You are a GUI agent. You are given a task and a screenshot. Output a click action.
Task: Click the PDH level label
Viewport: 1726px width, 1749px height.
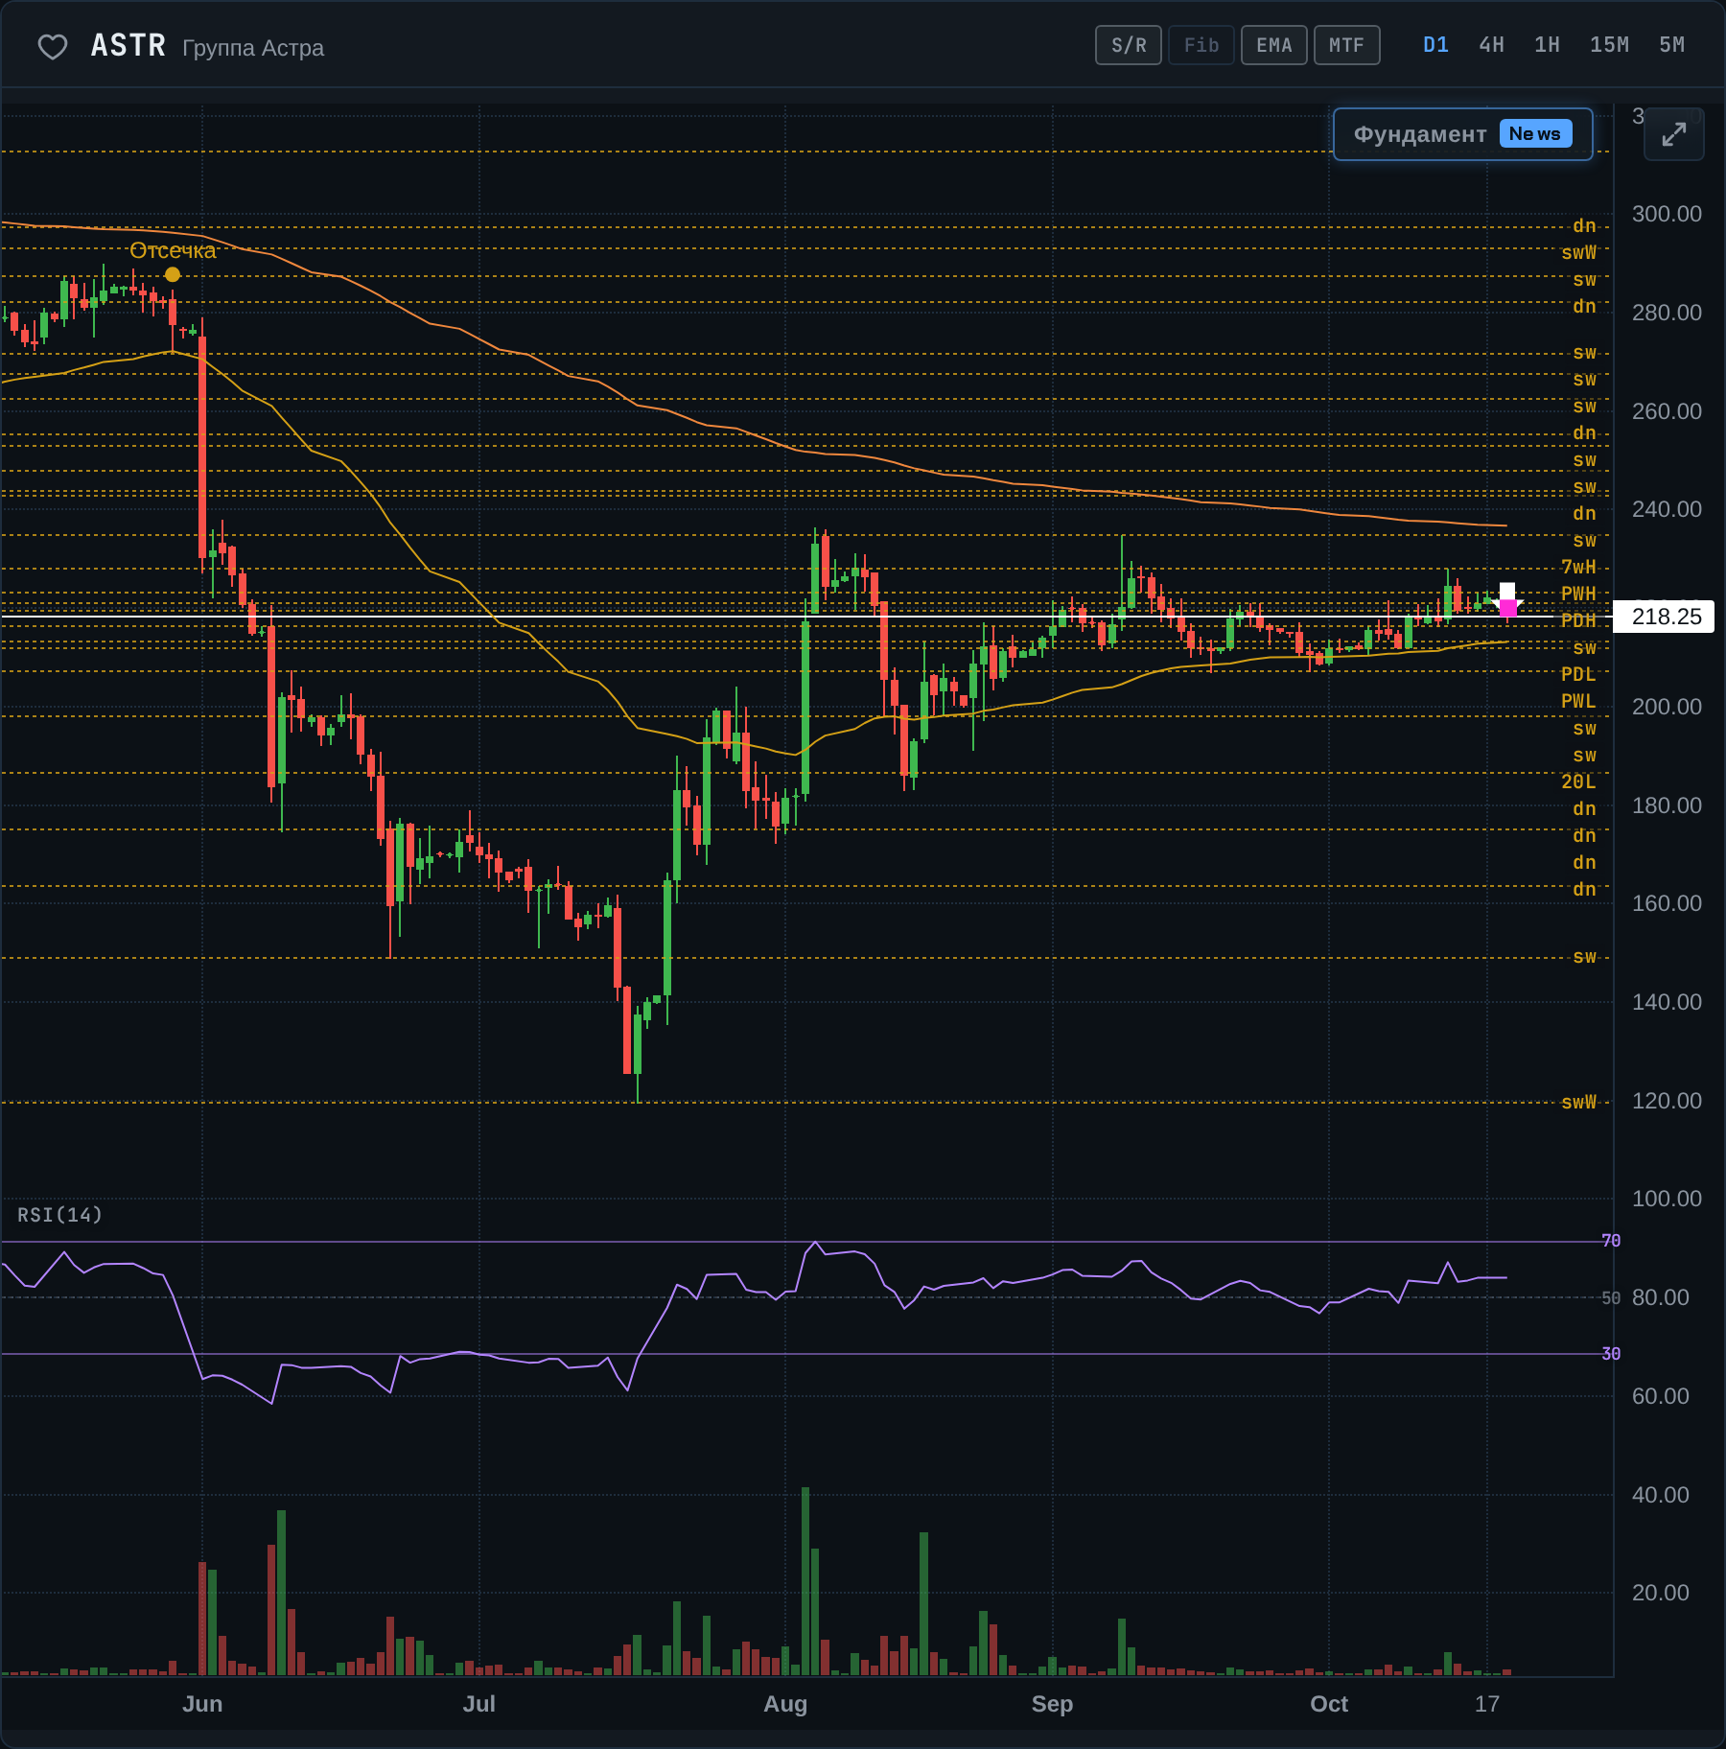(1578, 621)
